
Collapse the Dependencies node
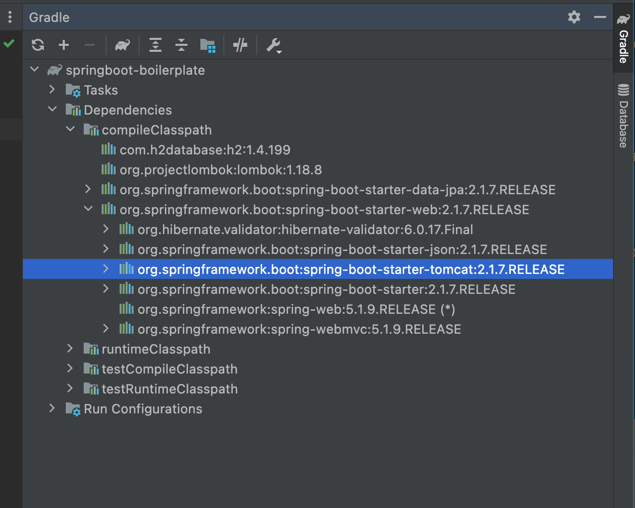pos(52,110)
